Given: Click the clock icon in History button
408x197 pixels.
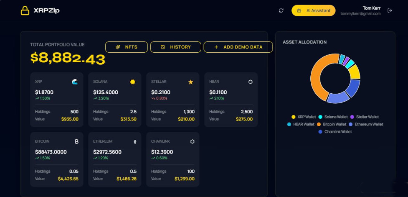Looking at the screenshot, I should point(163,47).
